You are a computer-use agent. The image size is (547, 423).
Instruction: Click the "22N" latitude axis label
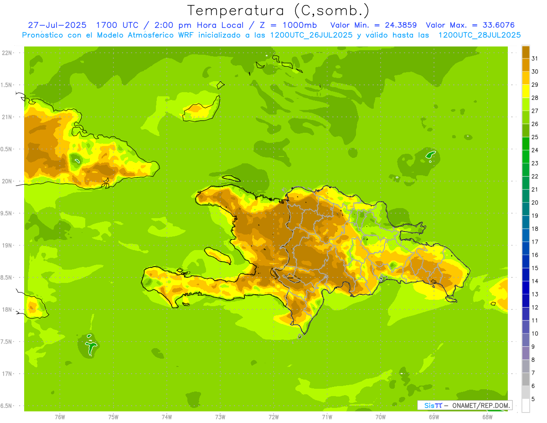point(7,53)
